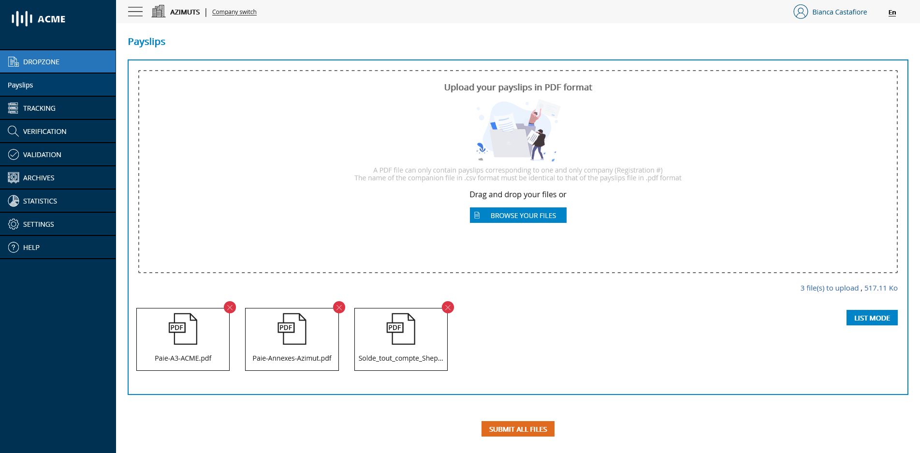Click the user profile avatar icon
Viewport: 920px width, 453px height.
[x=801, y=11]
